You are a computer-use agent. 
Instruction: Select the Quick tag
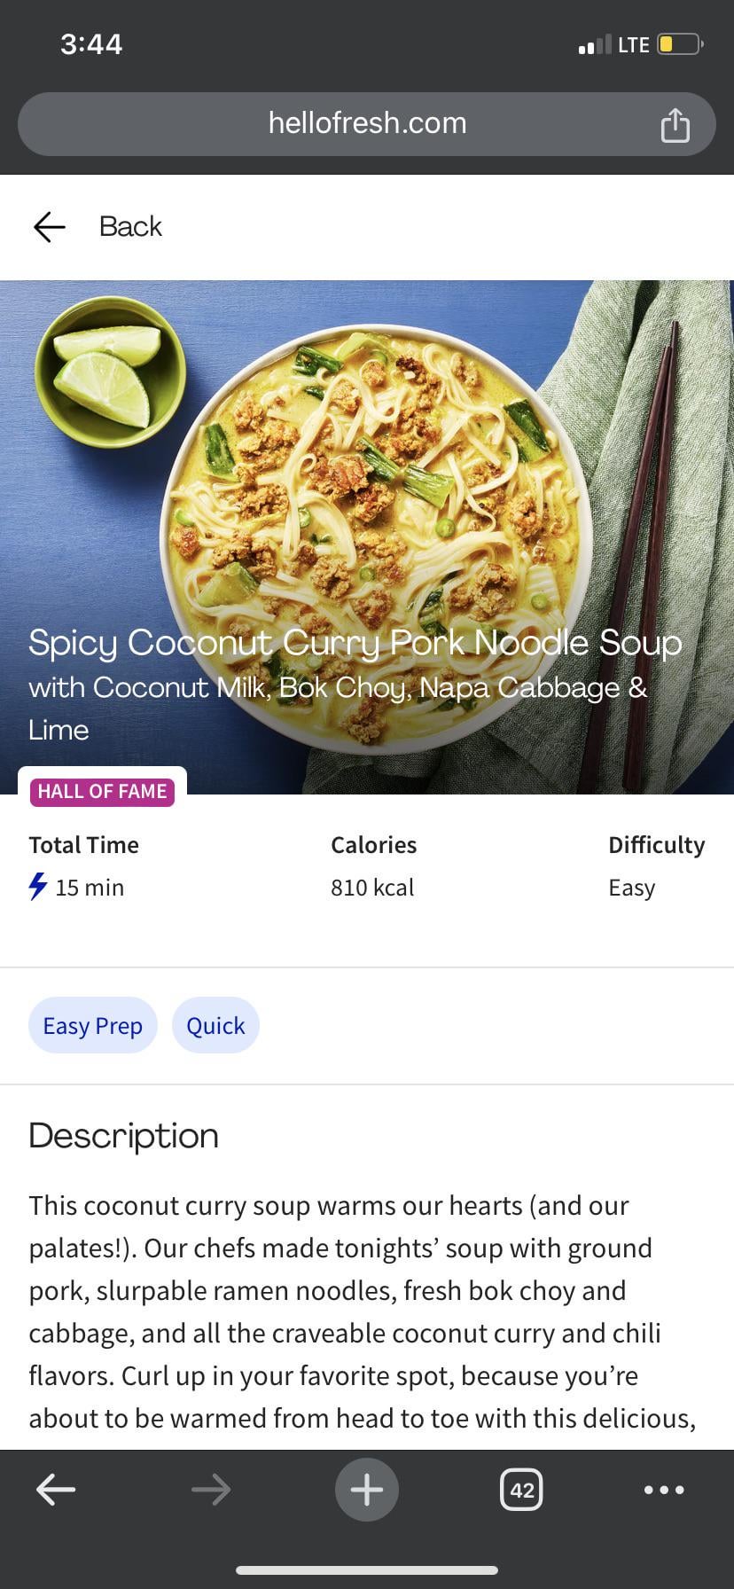215,1026
